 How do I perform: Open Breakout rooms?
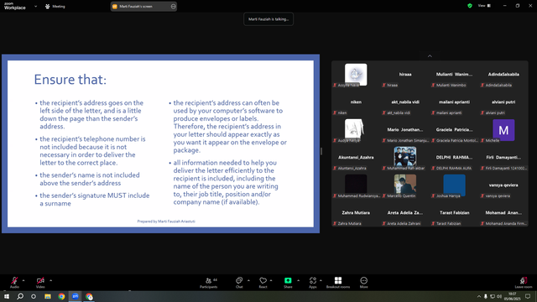coord(338,282)
